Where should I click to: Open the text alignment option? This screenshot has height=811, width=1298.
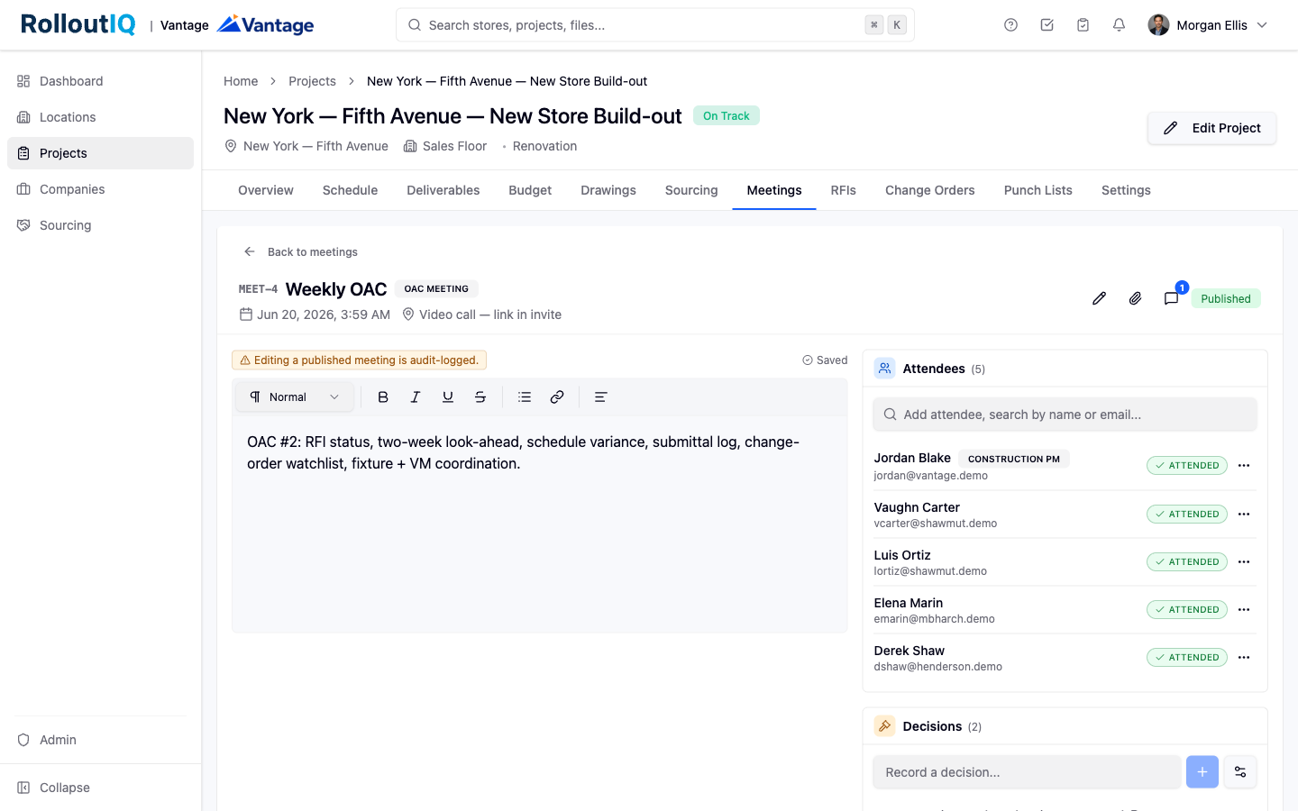pyautogui.click(x=601, y=396)
